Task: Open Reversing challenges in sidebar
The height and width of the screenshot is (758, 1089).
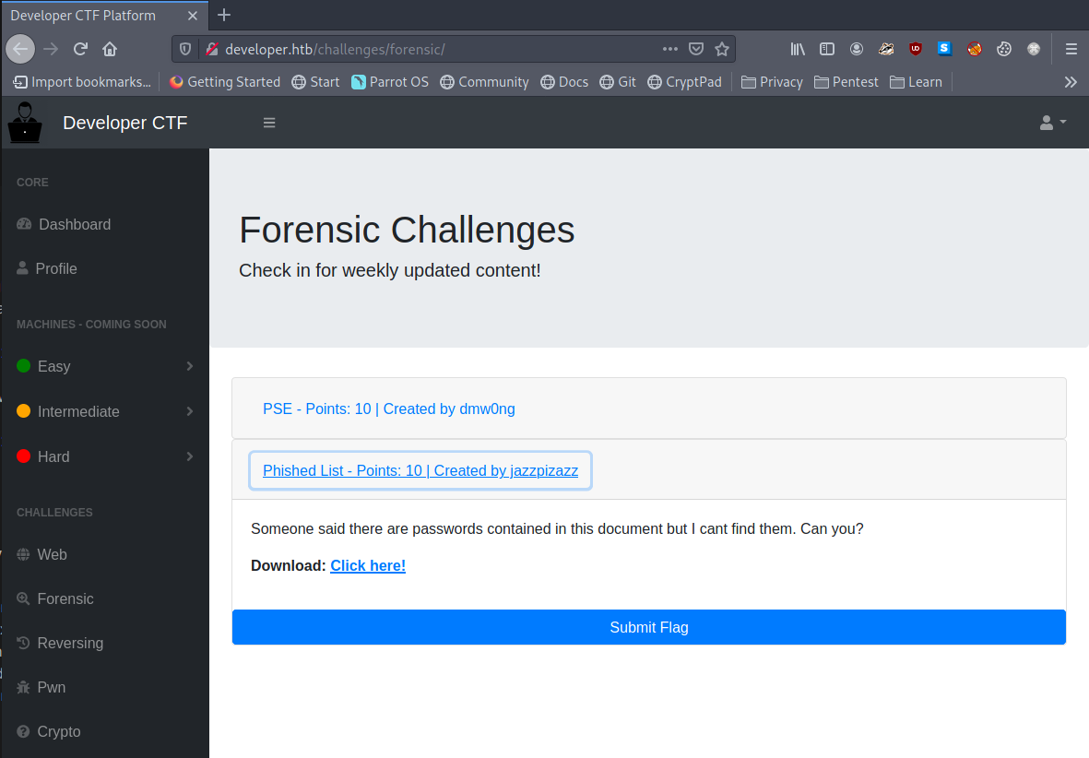Action: [x=69, y=643]
